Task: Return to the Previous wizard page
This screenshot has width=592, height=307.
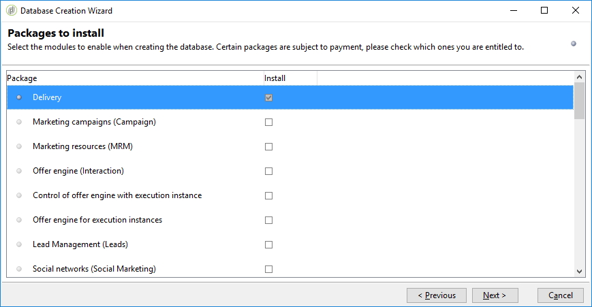Action: (437, 295)
